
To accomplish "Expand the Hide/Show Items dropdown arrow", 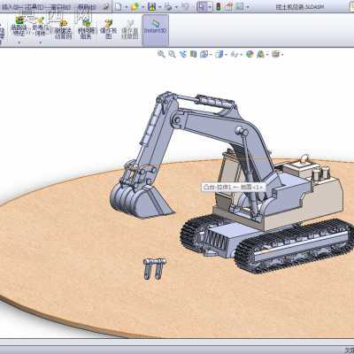I will [x=241, y=55].
